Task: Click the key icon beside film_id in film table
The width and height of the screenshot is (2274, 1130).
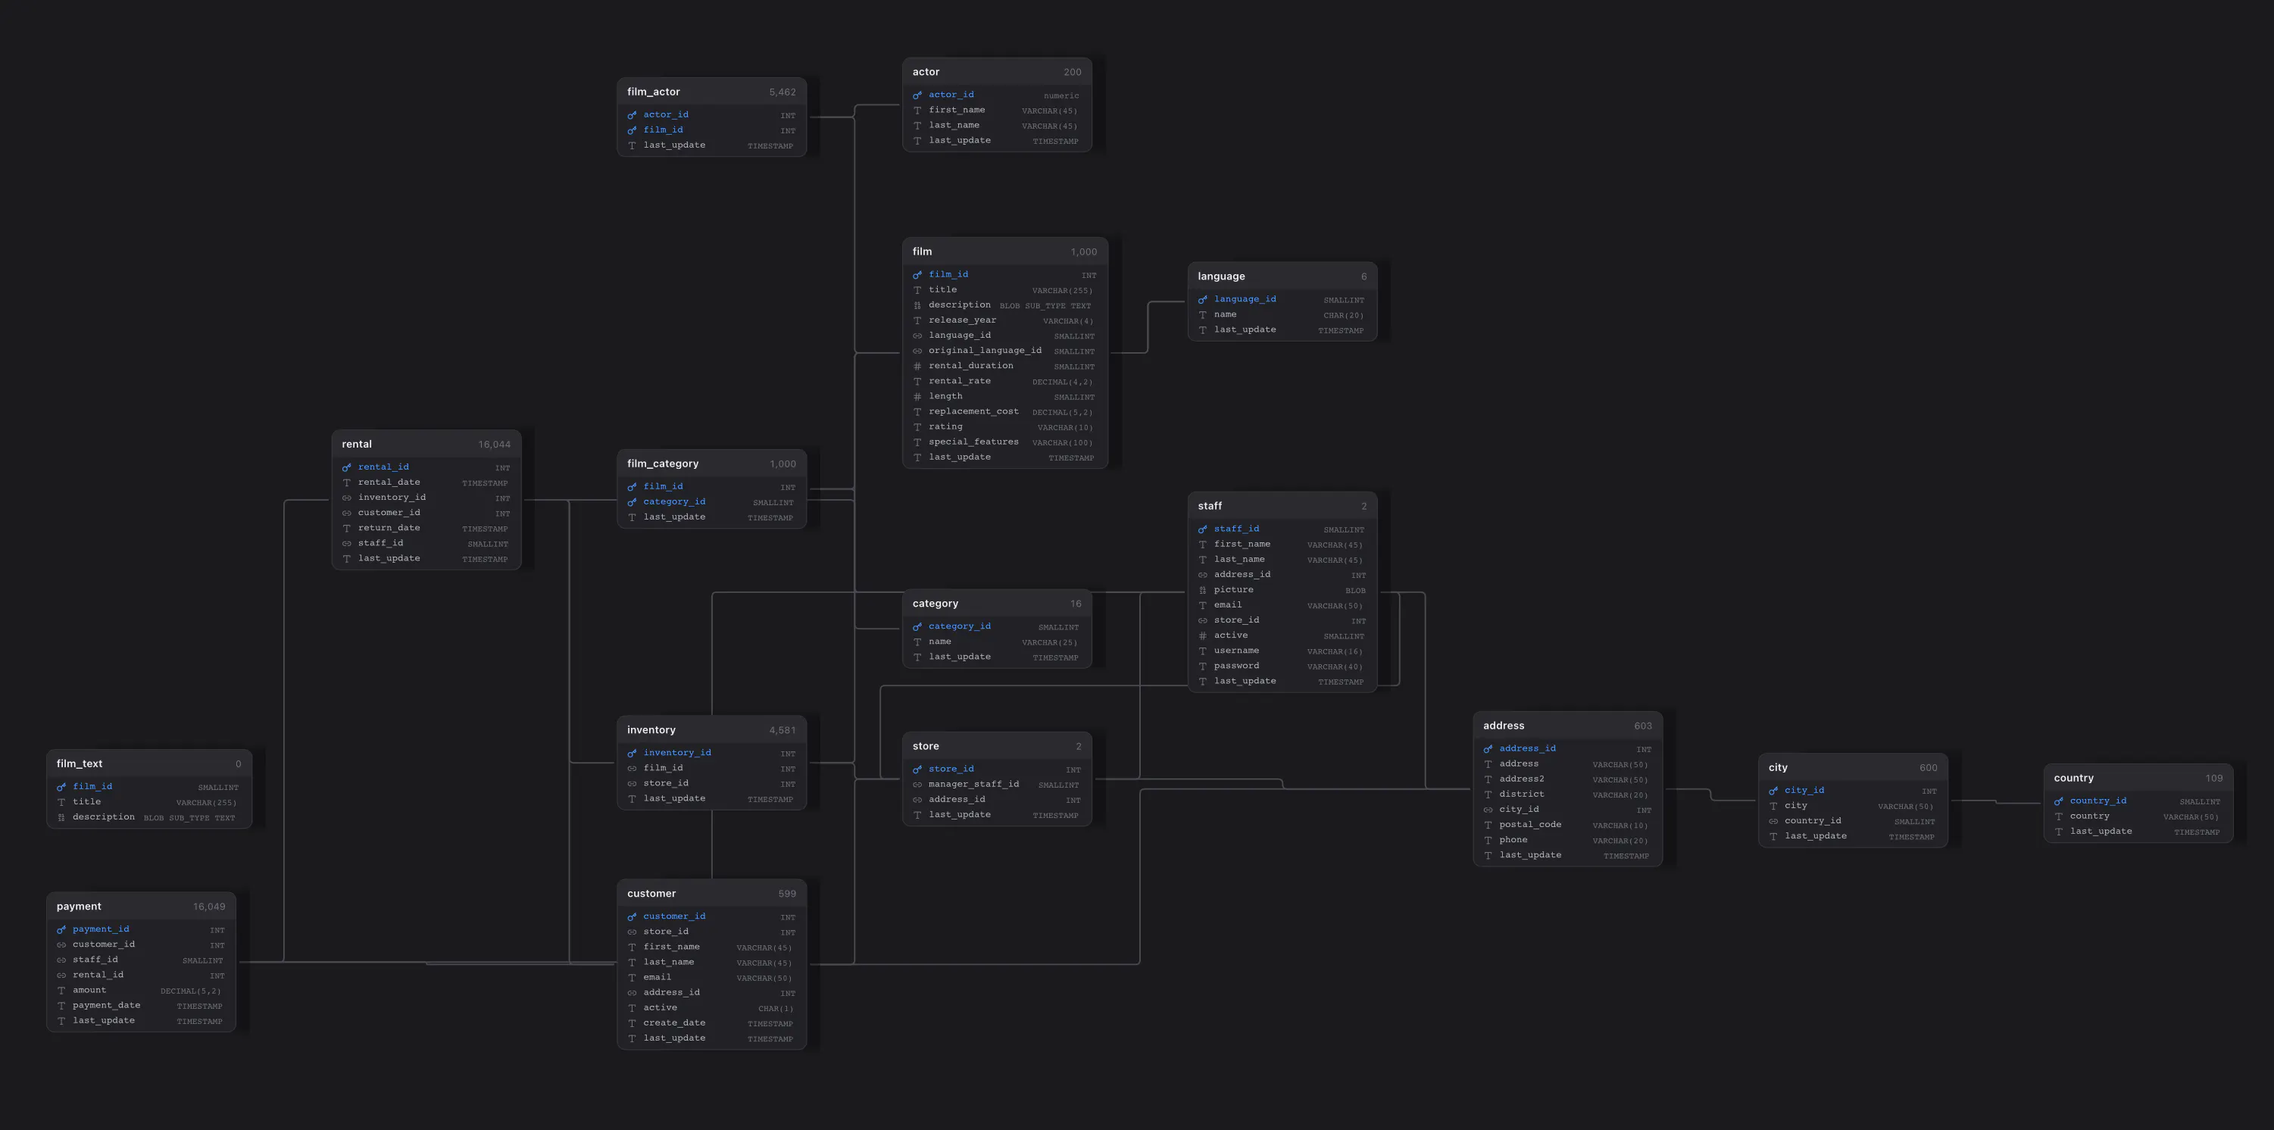Action: (x=917, y=275)
